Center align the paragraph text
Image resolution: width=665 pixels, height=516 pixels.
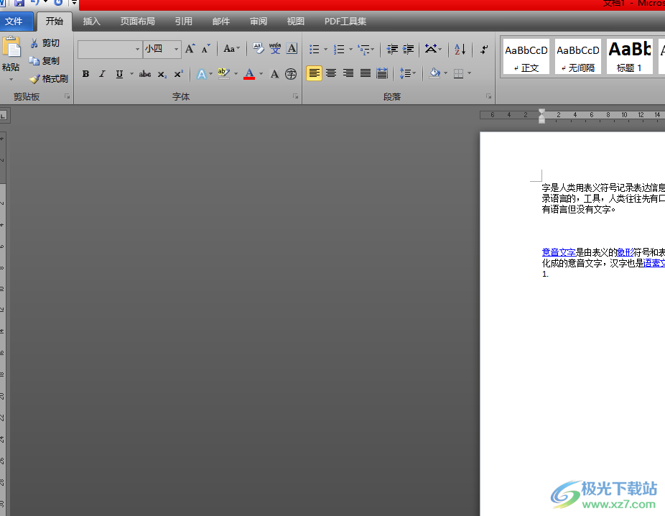(331, 73)
